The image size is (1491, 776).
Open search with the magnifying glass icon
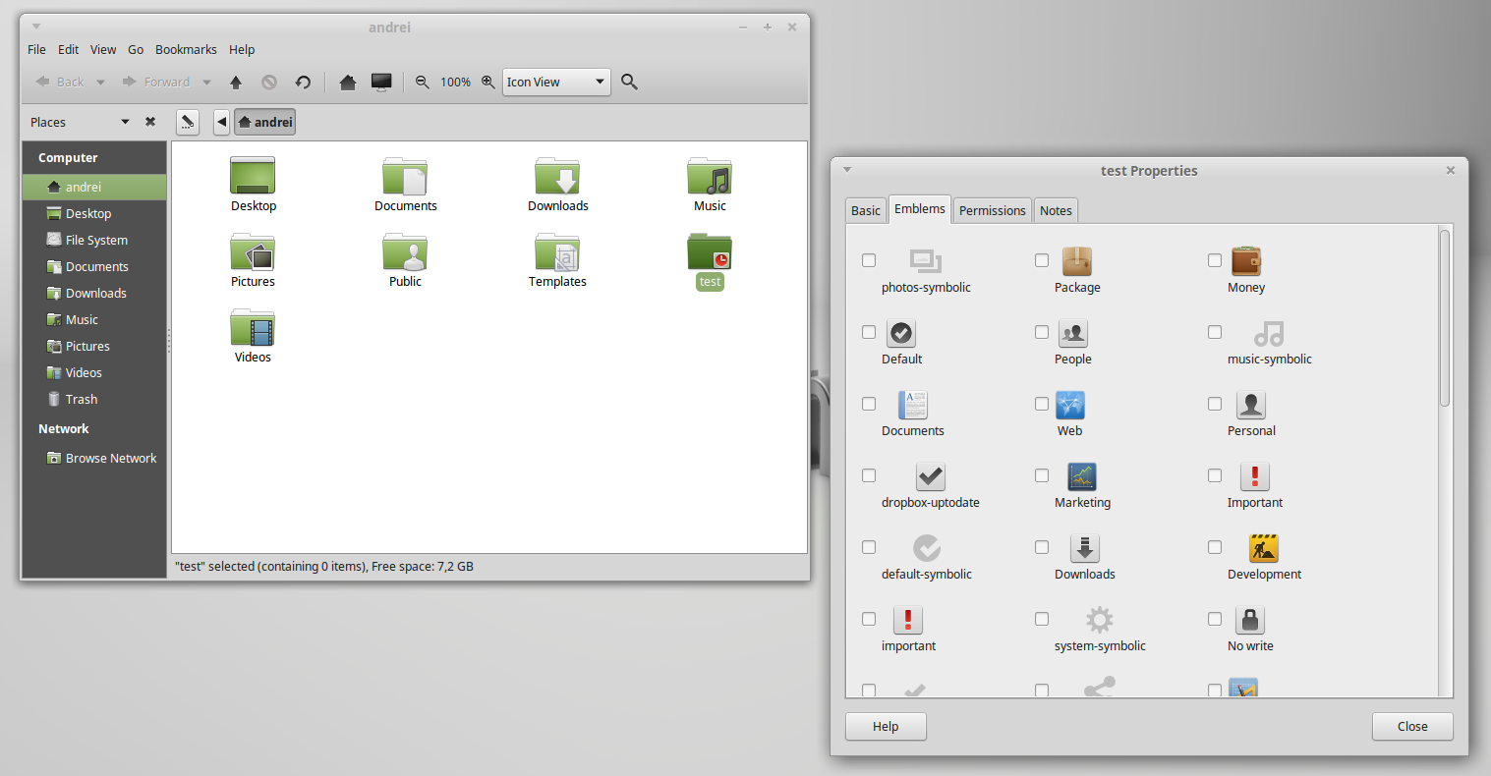629,82
